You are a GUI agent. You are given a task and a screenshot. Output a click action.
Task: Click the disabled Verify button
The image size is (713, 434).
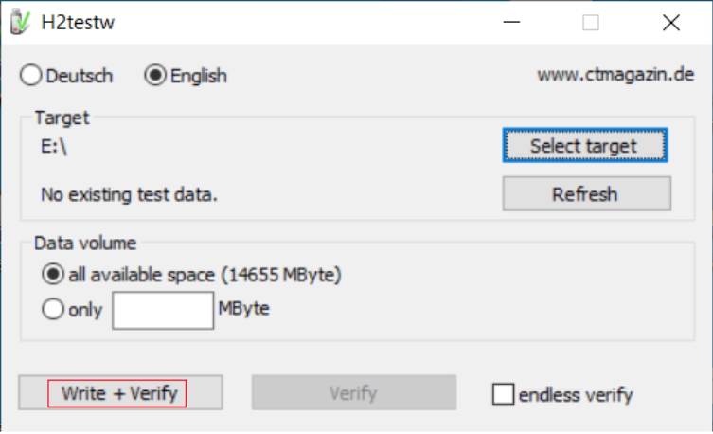pyautogui.click(x=353, y=393)
